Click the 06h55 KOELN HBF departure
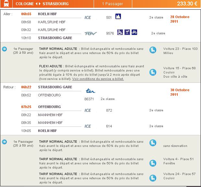Viewport: 201px width, 187px height. point(39,14)
